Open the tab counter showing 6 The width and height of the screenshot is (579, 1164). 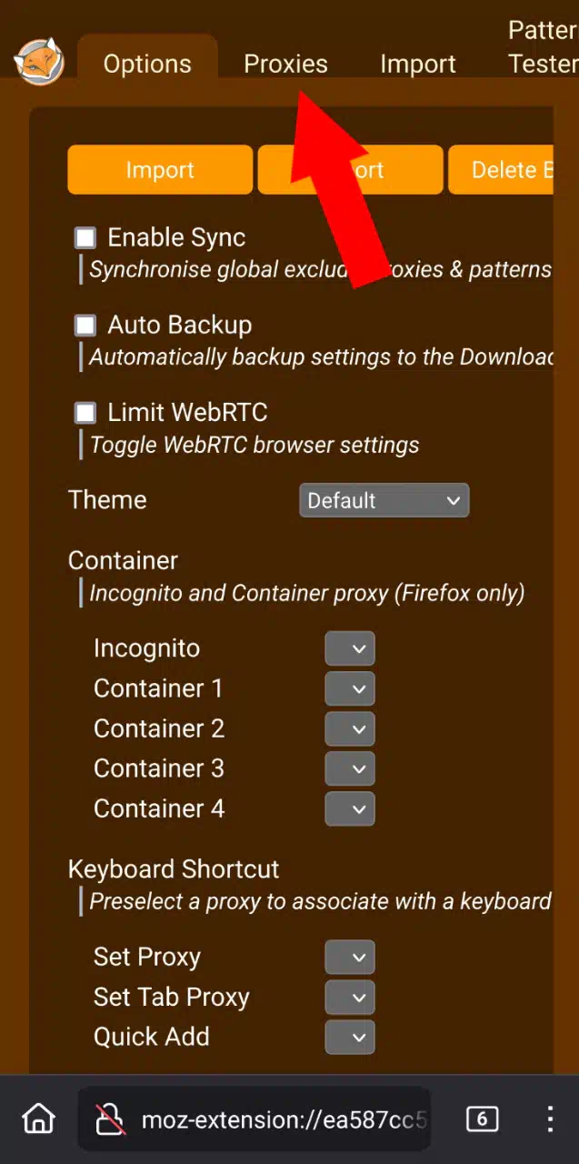point(482,1119)
